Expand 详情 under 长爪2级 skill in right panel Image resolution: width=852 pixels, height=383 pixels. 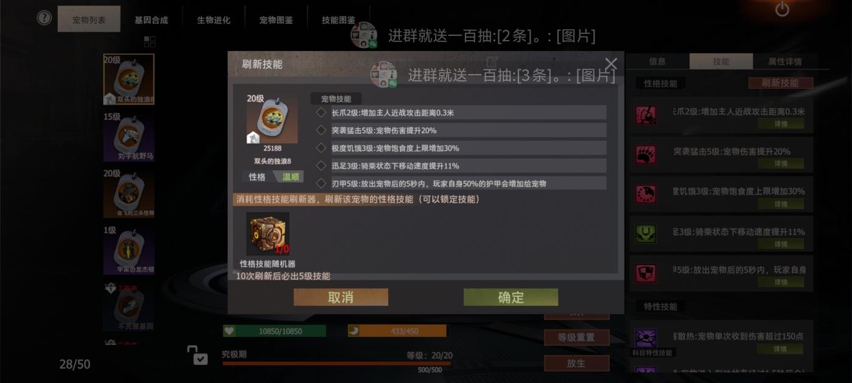781,123
